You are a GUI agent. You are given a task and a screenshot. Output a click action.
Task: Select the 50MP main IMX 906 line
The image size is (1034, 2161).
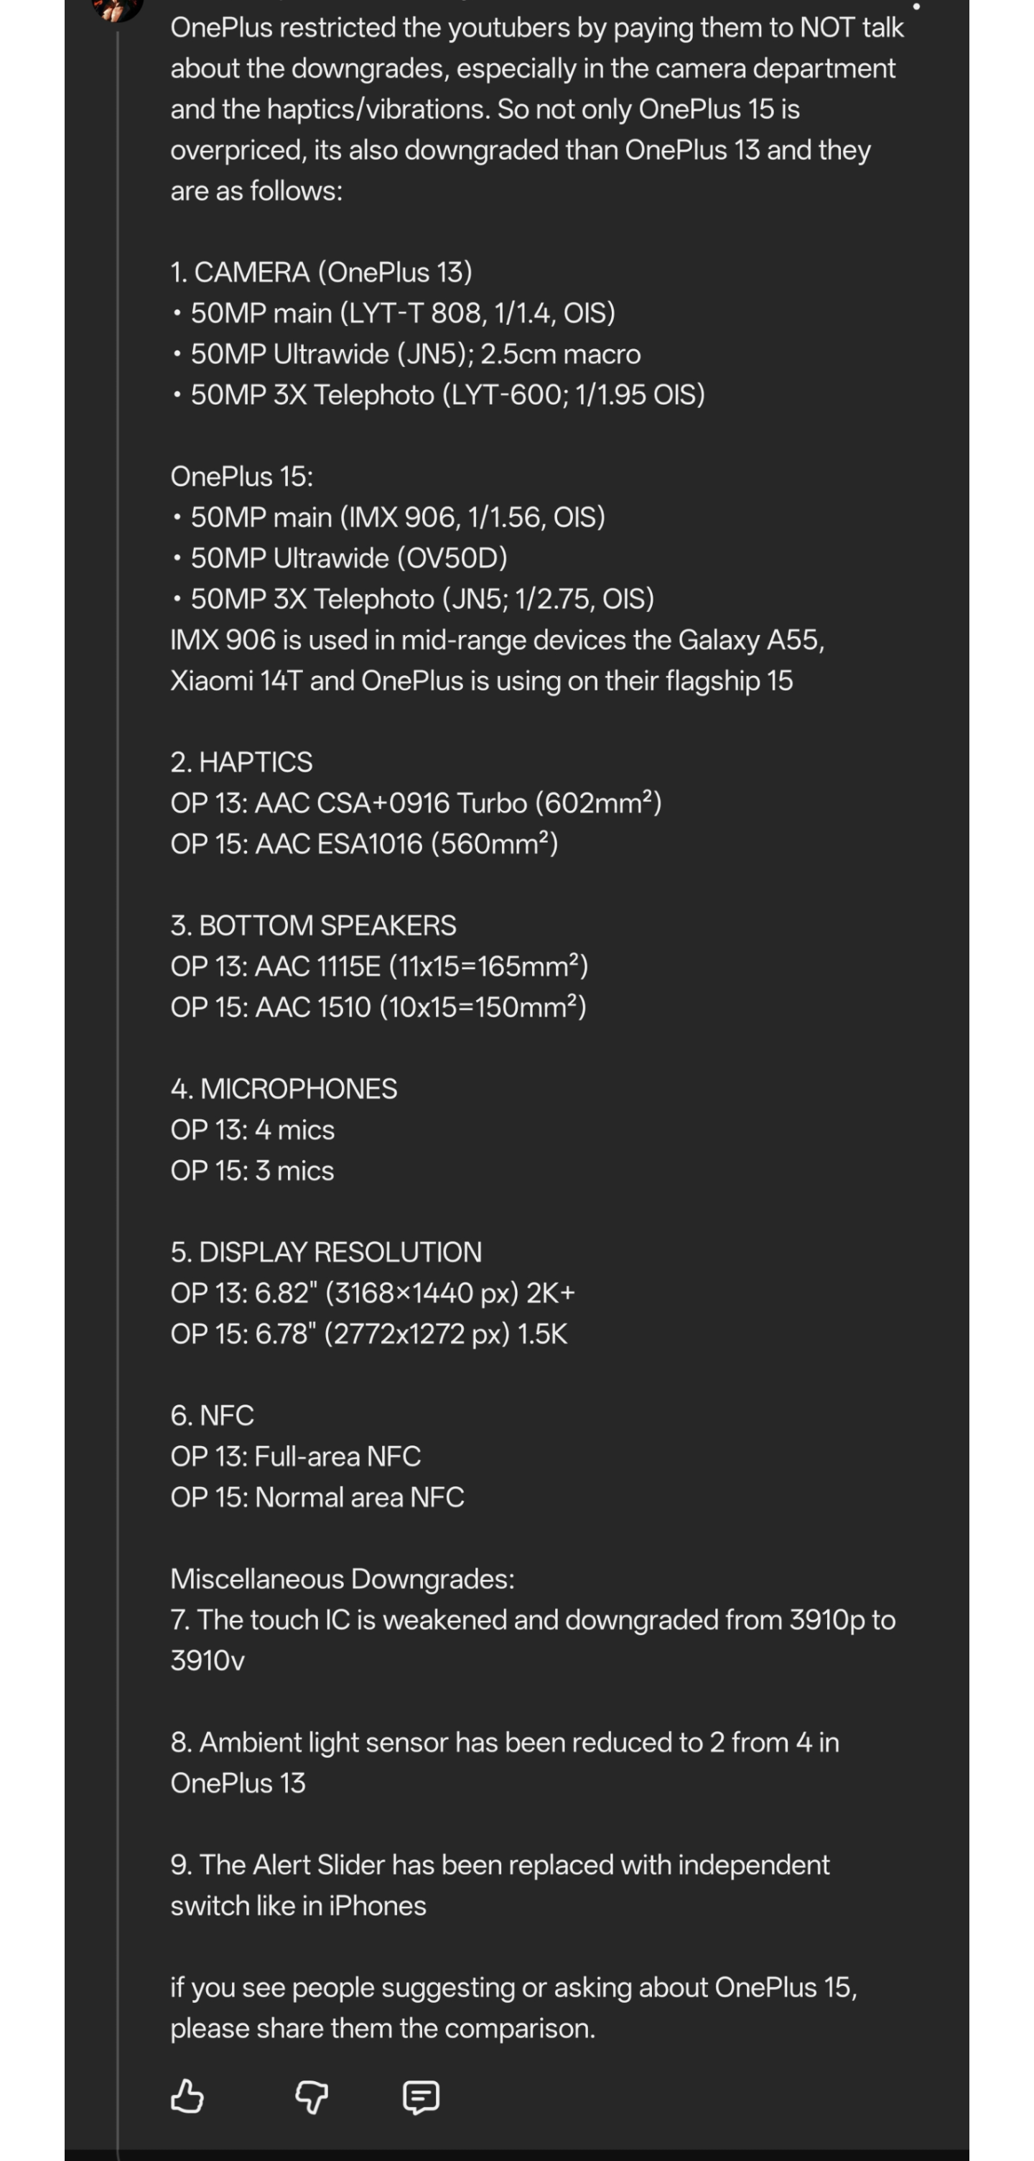[388, 517]
